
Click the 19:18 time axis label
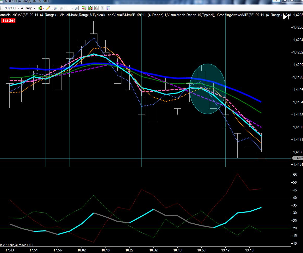[249, 250]
